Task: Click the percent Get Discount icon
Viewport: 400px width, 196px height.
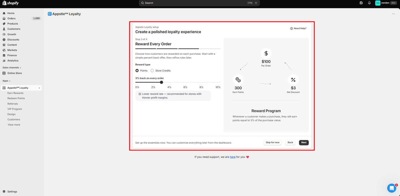Action: point(293,80)
